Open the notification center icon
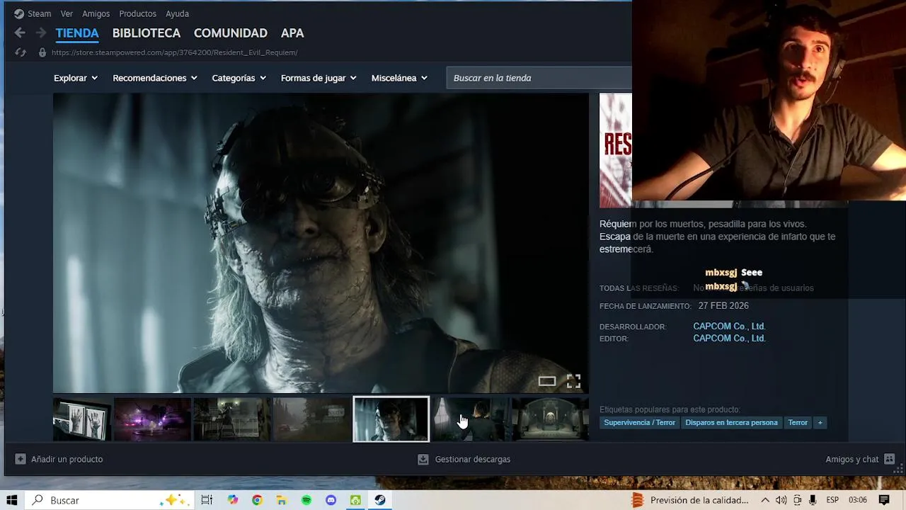The height and width of the screenshot is (510, 906). (x=884, y=500)
